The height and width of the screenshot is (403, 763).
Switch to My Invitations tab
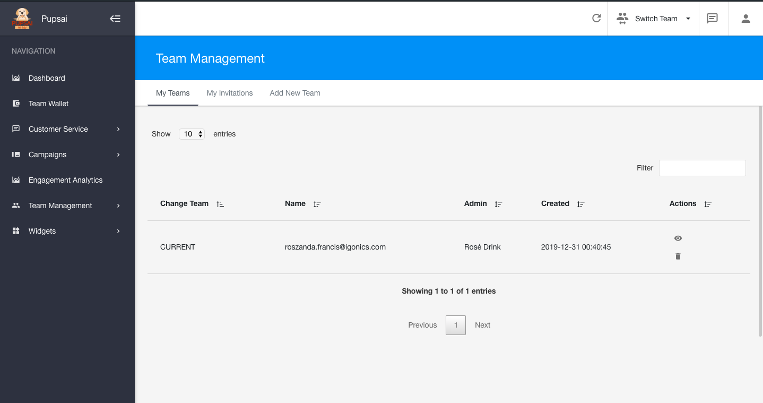coord(230,93)
